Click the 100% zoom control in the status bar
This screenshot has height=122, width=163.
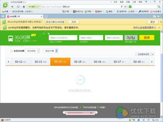[x=155, y=120]
